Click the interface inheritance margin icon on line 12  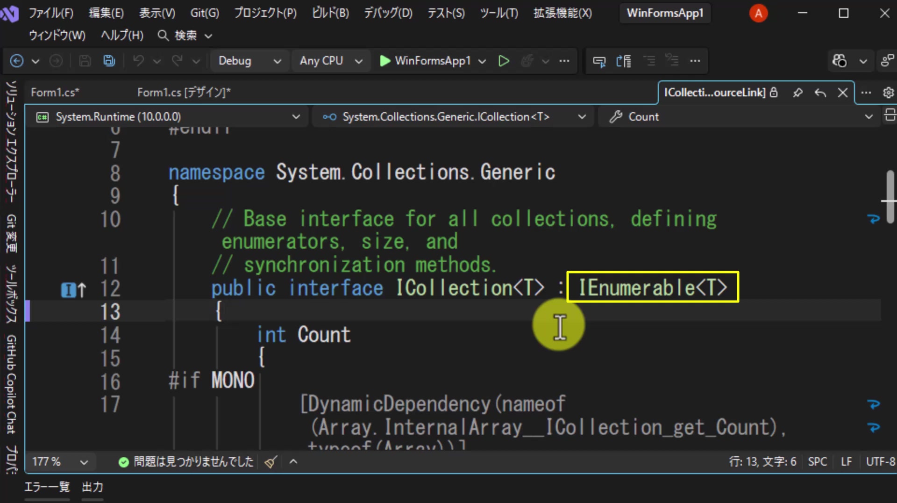tap(73, 290)
